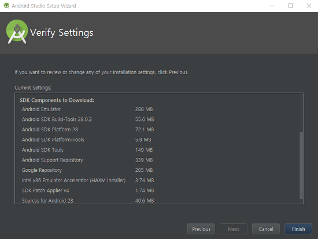Click the installation settings instruction text
318x239 pixels.
pyautogui.click(x=101, y=72)
